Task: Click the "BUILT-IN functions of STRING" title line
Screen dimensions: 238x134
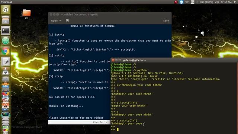Action: 93,26
